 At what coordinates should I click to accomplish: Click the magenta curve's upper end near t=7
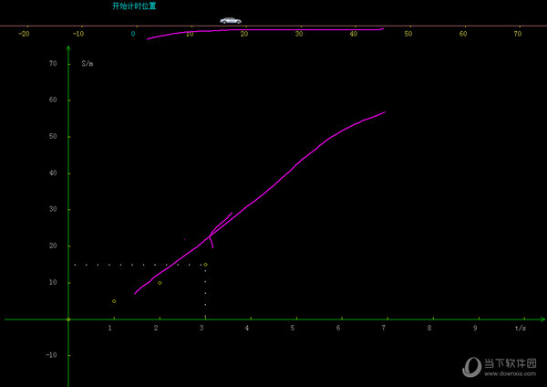384,112
